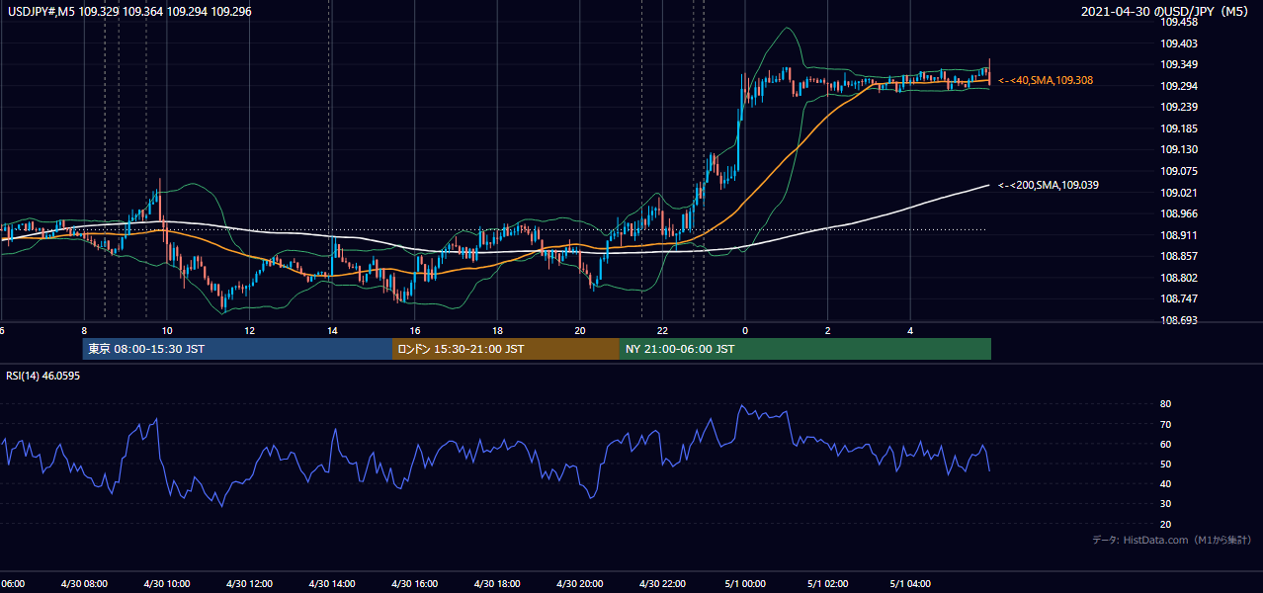Click RSI scale level 20
1263x593 pixels.
[1165, 524]
